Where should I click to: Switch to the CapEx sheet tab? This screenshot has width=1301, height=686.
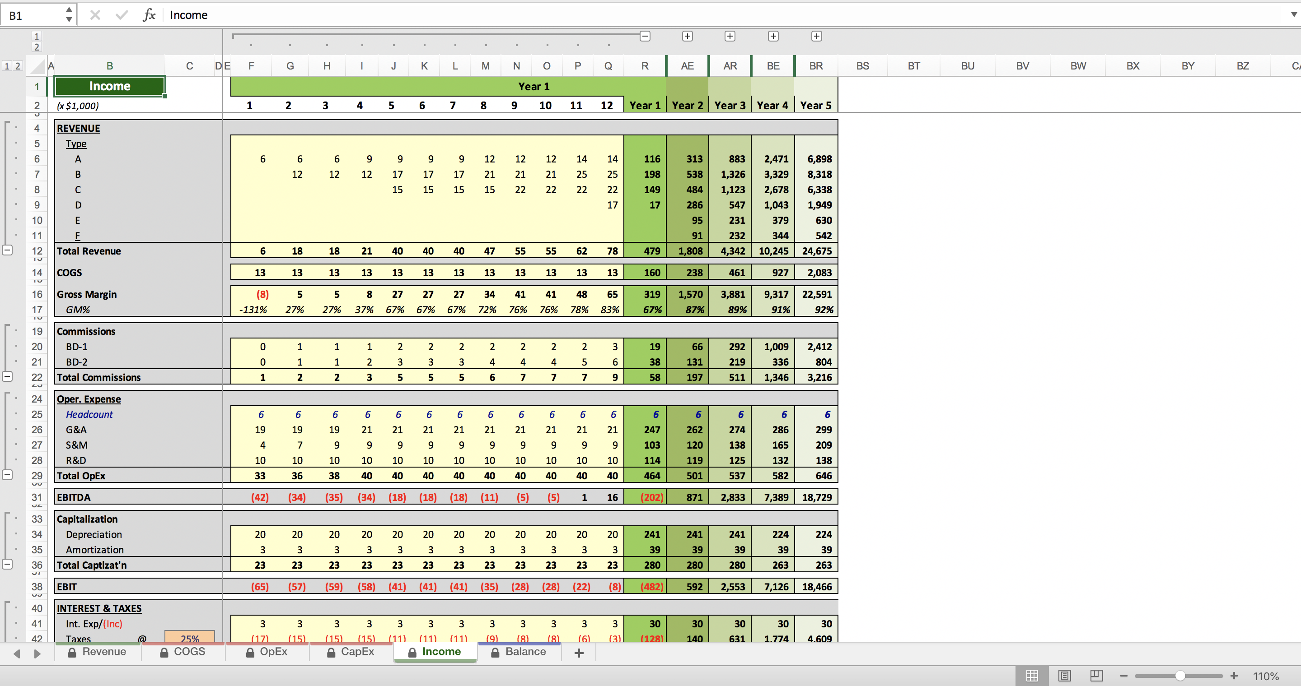coord(351,652)
